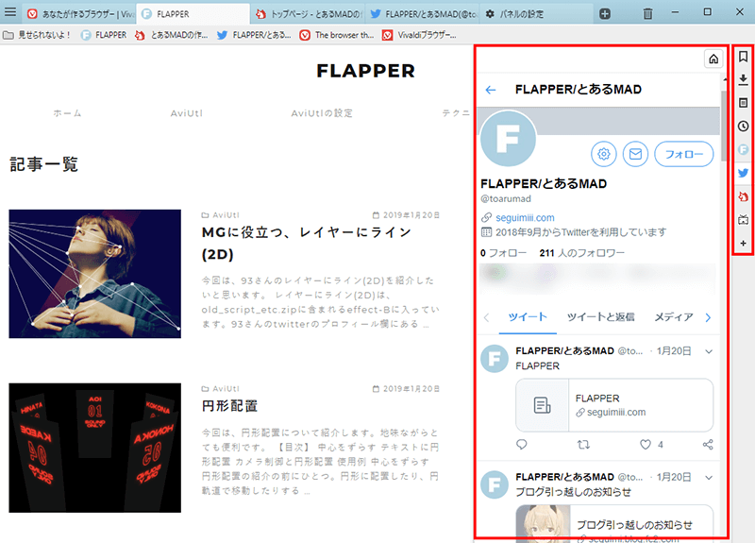Open the ブログ引っ越しのお知らせ link card

click(x=614, y=521)
